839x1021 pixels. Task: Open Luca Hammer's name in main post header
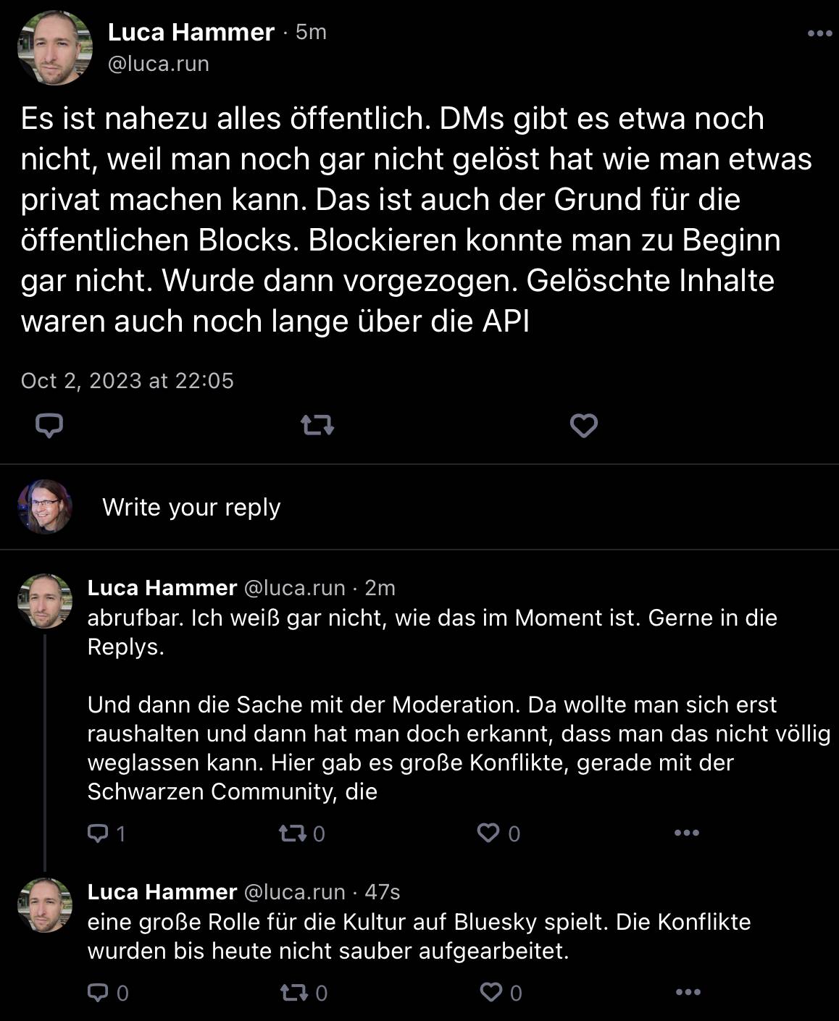191,32
